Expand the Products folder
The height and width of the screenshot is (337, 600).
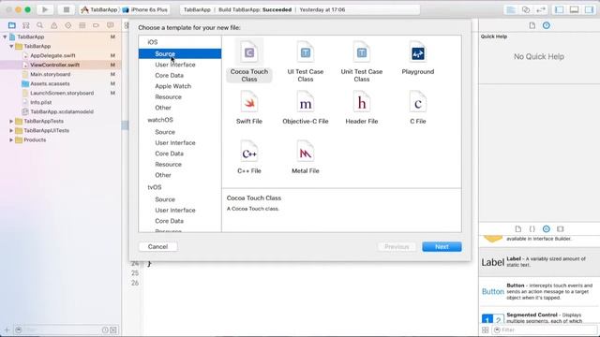pyautogui.click(x=11, y=139)
